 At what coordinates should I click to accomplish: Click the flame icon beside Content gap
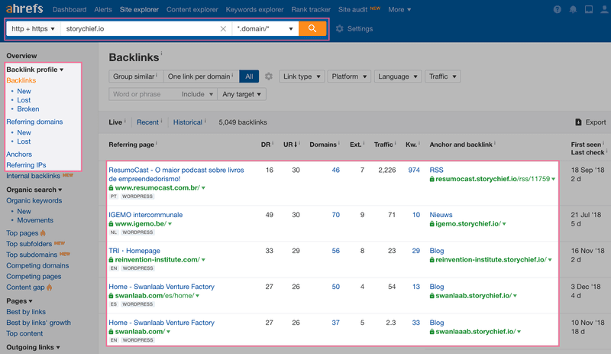[49, 287]
